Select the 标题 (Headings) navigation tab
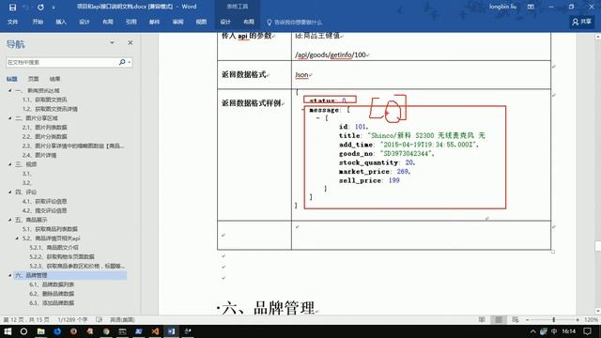The width and height of the screenshot is (601, 338). tap(12, 79)
